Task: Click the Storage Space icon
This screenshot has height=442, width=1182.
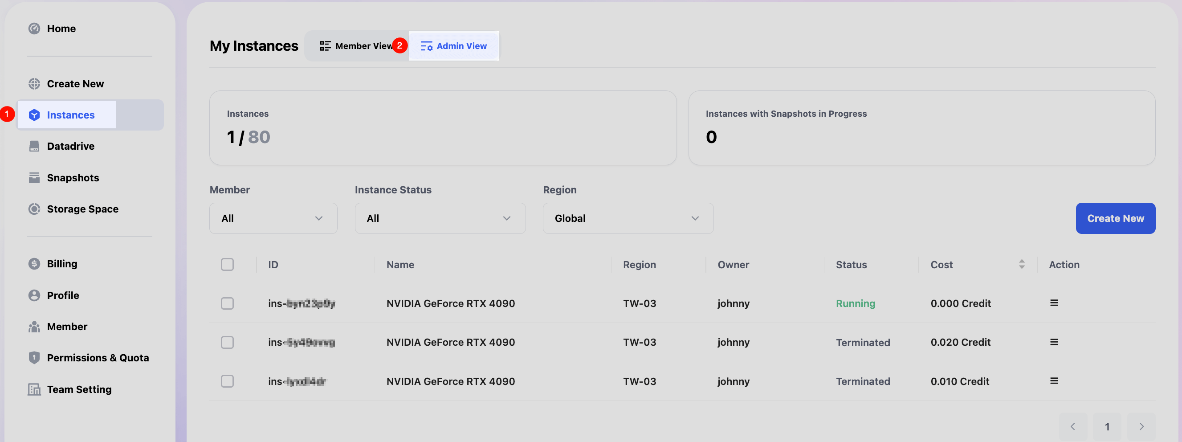Action: [34, 209]
